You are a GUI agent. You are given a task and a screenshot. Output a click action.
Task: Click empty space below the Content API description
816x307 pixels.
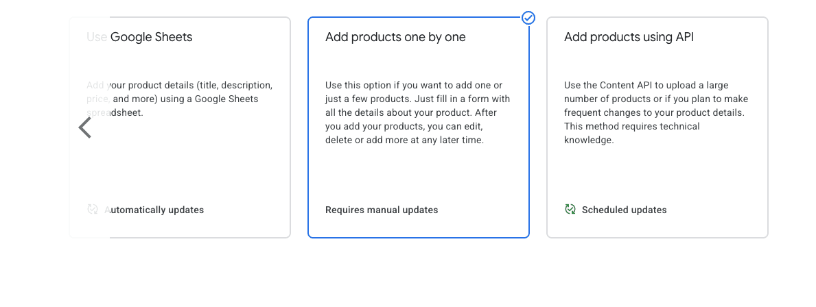coord(656,175)
